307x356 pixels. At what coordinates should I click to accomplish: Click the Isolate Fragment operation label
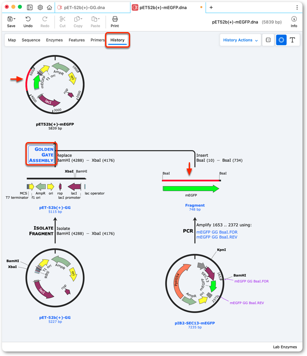pyautogui.click(x=41, y=231)
